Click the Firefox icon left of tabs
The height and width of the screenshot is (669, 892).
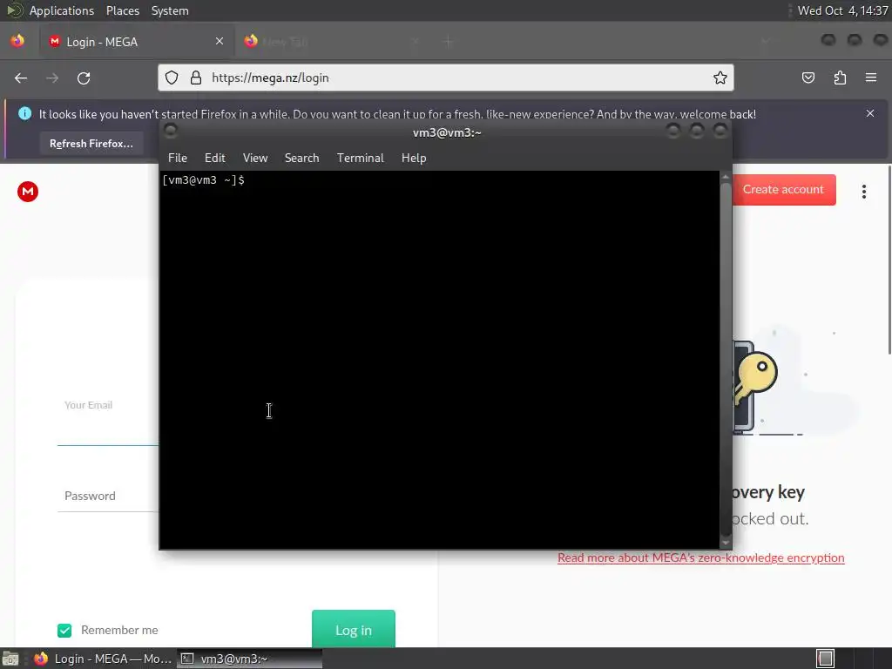coord(17,41)
